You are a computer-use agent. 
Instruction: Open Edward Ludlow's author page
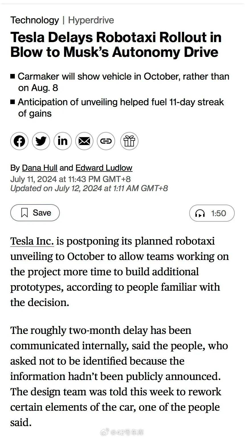click(104, 168)
